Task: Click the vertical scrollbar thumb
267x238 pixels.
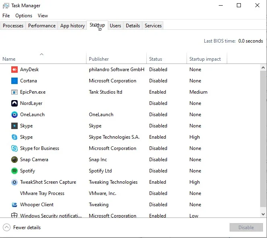Action: pos(263,139)
